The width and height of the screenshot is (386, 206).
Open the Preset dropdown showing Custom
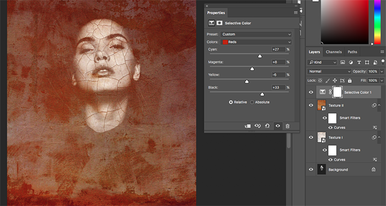(256, 34)
